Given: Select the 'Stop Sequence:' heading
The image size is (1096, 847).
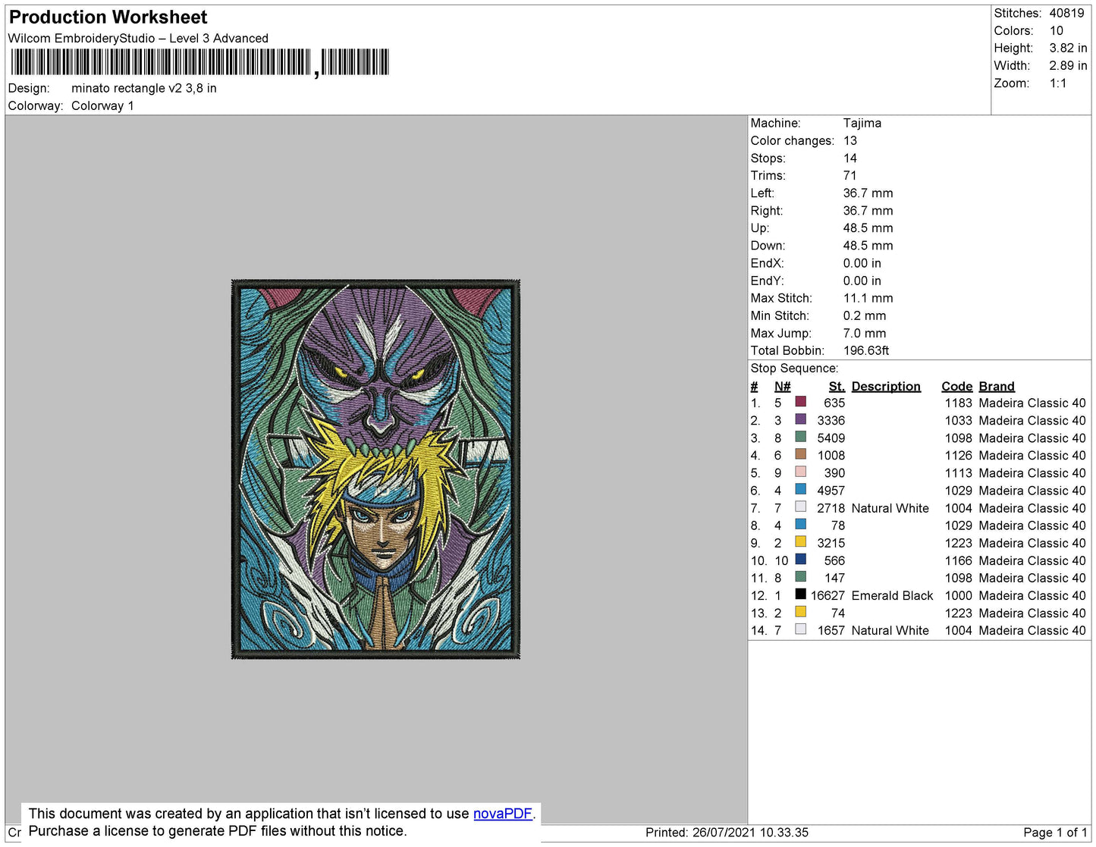Looking at the screenshot, I should tap(794, 369).
